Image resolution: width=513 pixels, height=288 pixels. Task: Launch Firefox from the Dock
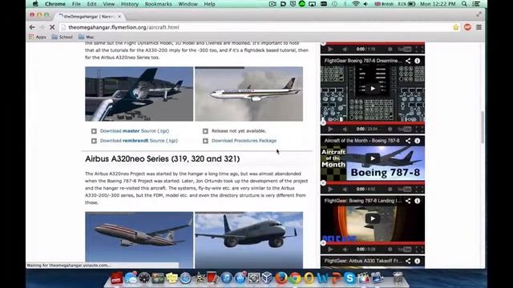281,278
